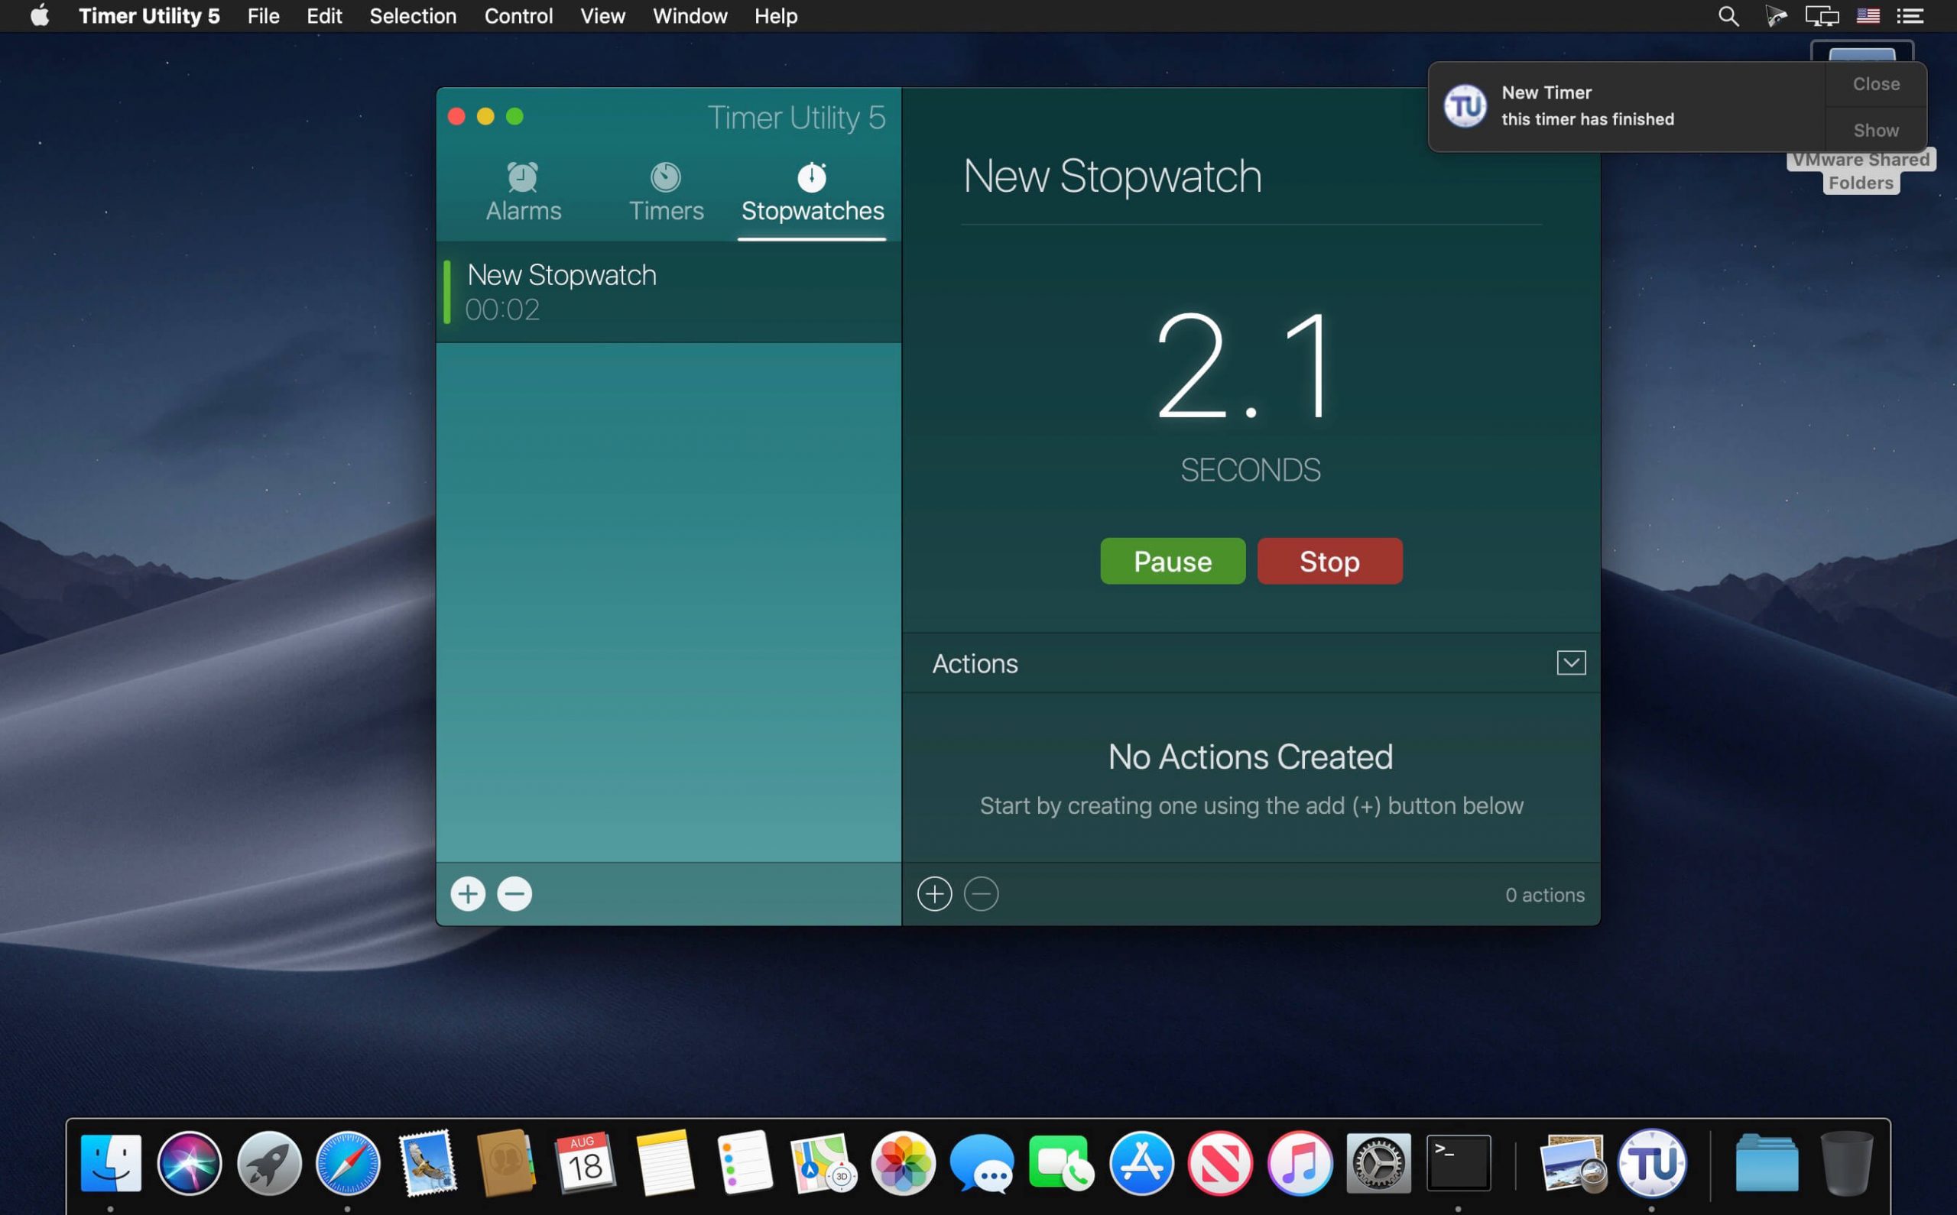Open the Control menu
The image size is (1957, 1215).
[518, 16]
